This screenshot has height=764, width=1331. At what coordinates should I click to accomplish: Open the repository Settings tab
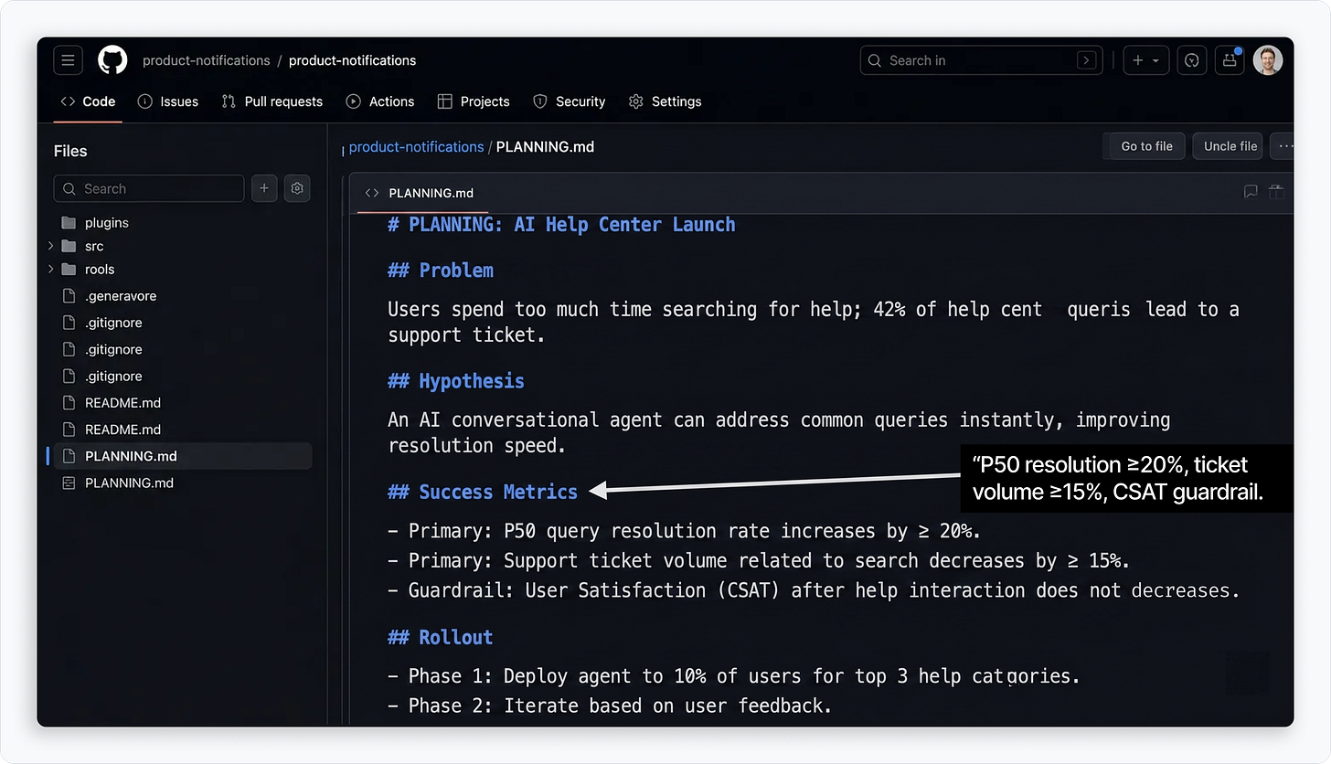point(665,101)
